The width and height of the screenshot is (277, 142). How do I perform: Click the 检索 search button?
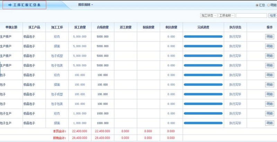(x=273, y=16)
